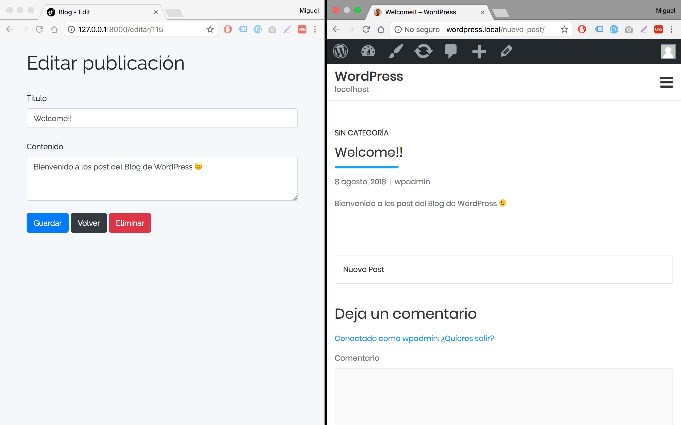Click the Nuevo Post navigation link
The width and height of the screenshot is (681, 425).
[x=363, y=269]
